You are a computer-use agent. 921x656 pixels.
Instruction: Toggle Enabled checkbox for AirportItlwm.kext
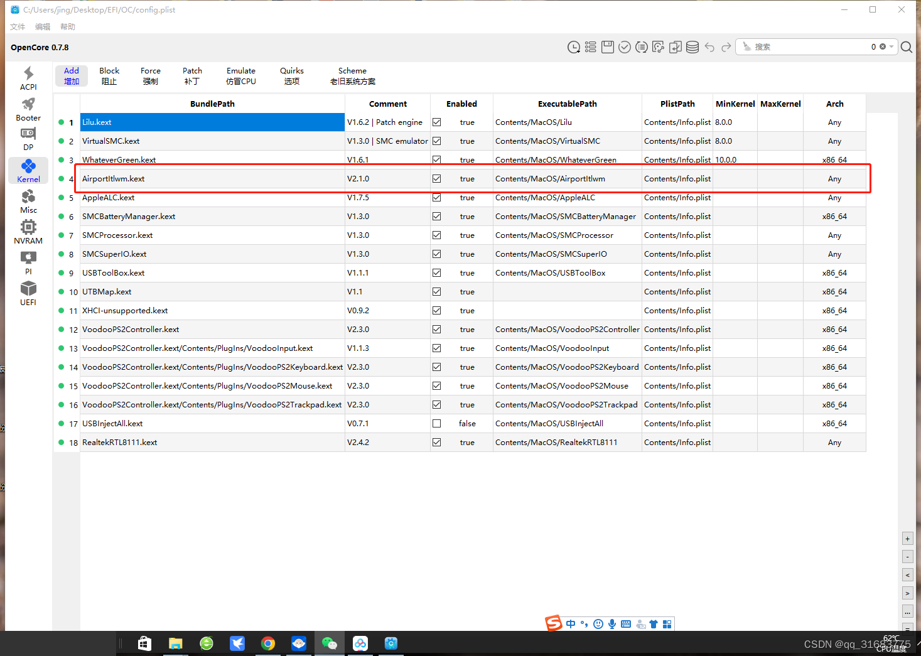click(437, 179)
